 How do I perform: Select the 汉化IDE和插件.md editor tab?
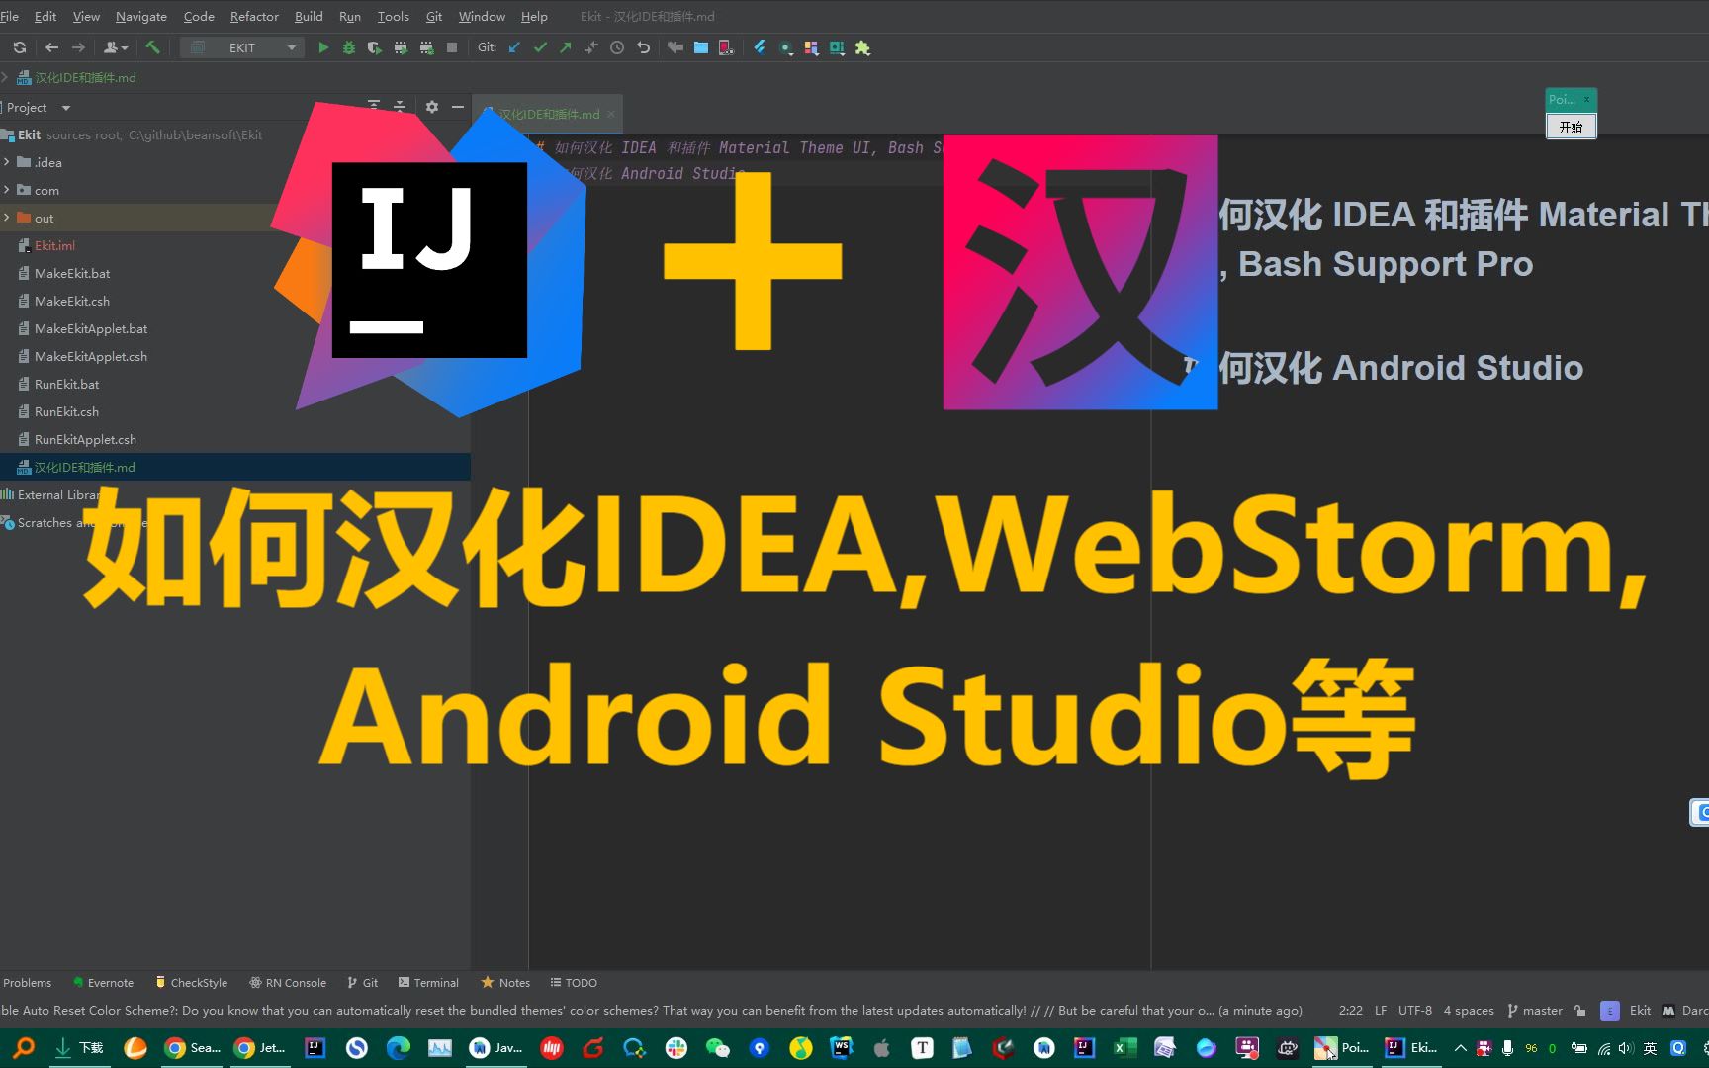(549, 114)
